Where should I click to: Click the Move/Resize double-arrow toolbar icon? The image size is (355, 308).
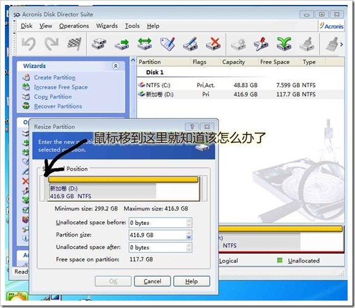(x=145, y=44)
